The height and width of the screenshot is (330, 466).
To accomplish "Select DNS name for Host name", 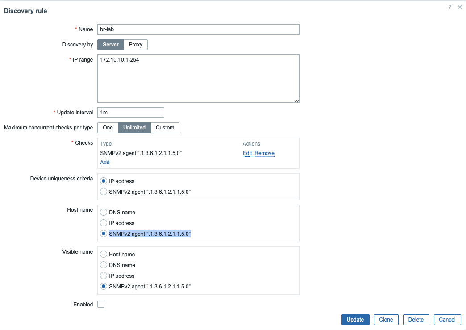I will point(104,213).
